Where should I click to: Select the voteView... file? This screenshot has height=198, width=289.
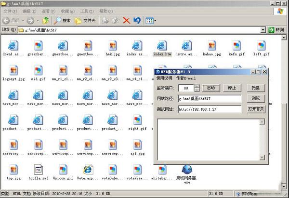coord(137,172)
